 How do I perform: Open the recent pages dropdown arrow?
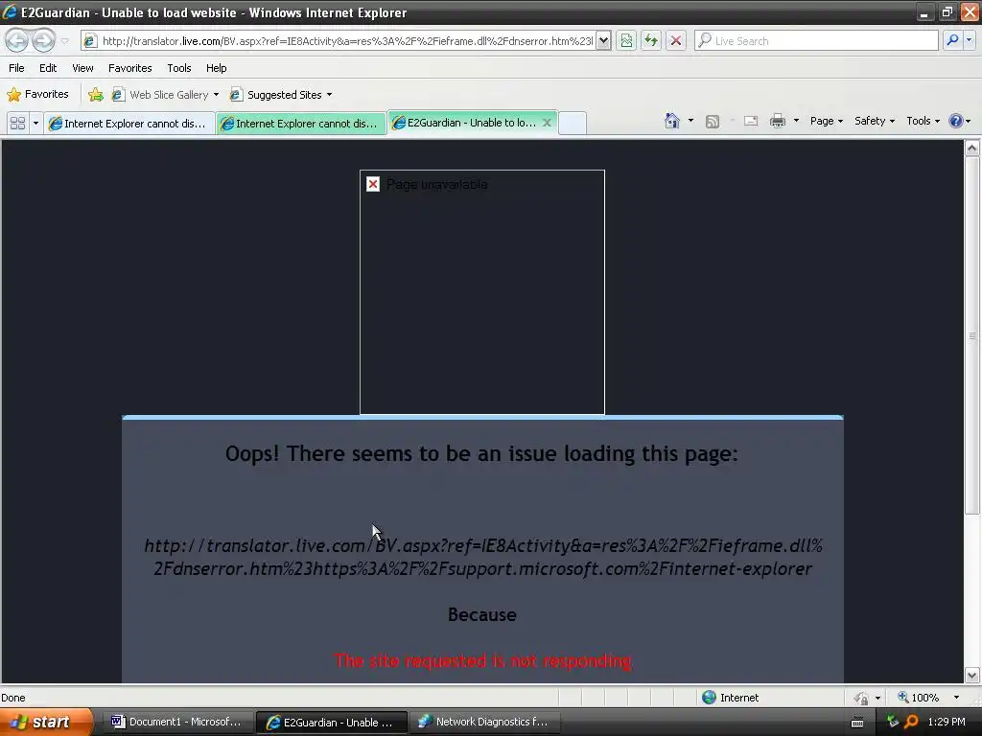click(x=64, y=41)
